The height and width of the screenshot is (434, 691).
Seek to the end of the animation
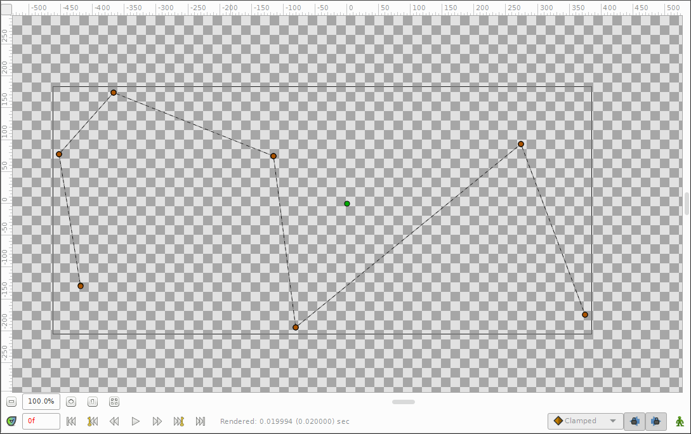coord(200,421)
